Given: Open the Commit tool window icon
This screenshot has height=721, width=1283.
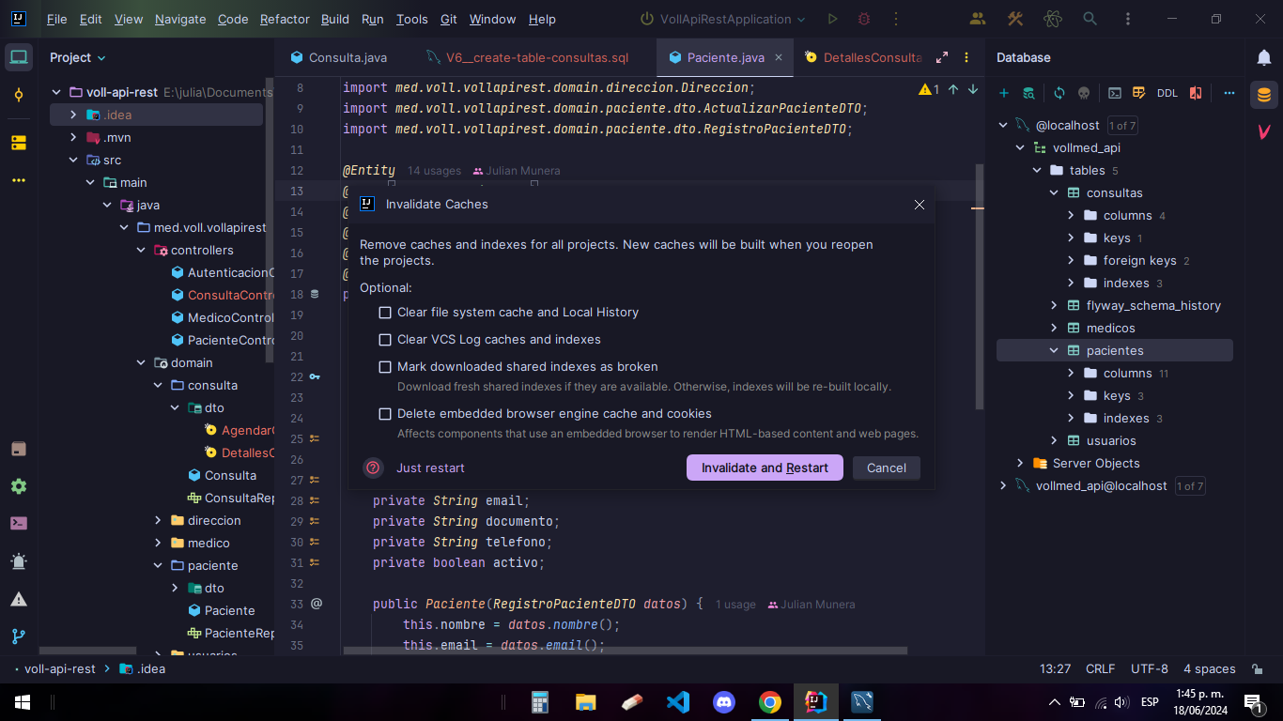Looking at the screenshot, I should pyautogui.click(x=19, y=95).
